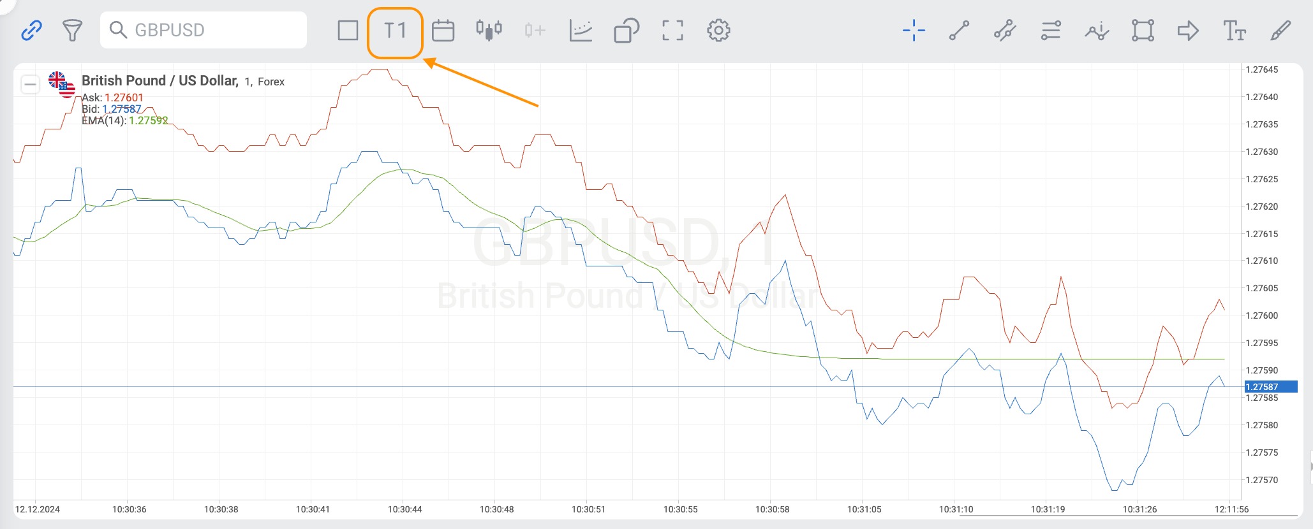Open the filter funnel tool
This screenshot has width=1313, height=529.
(72, 30)
